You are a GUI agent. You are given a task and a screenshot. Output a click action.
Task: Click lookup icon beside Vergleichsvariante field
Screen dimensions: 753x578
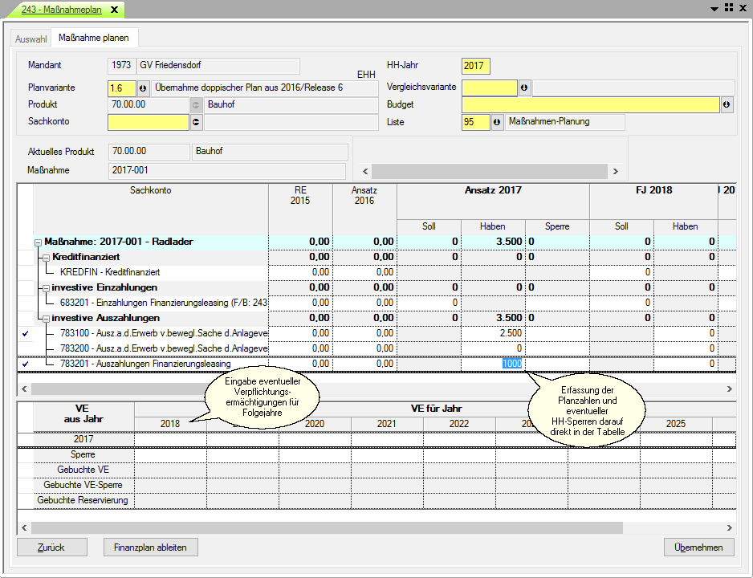(524, 88)
